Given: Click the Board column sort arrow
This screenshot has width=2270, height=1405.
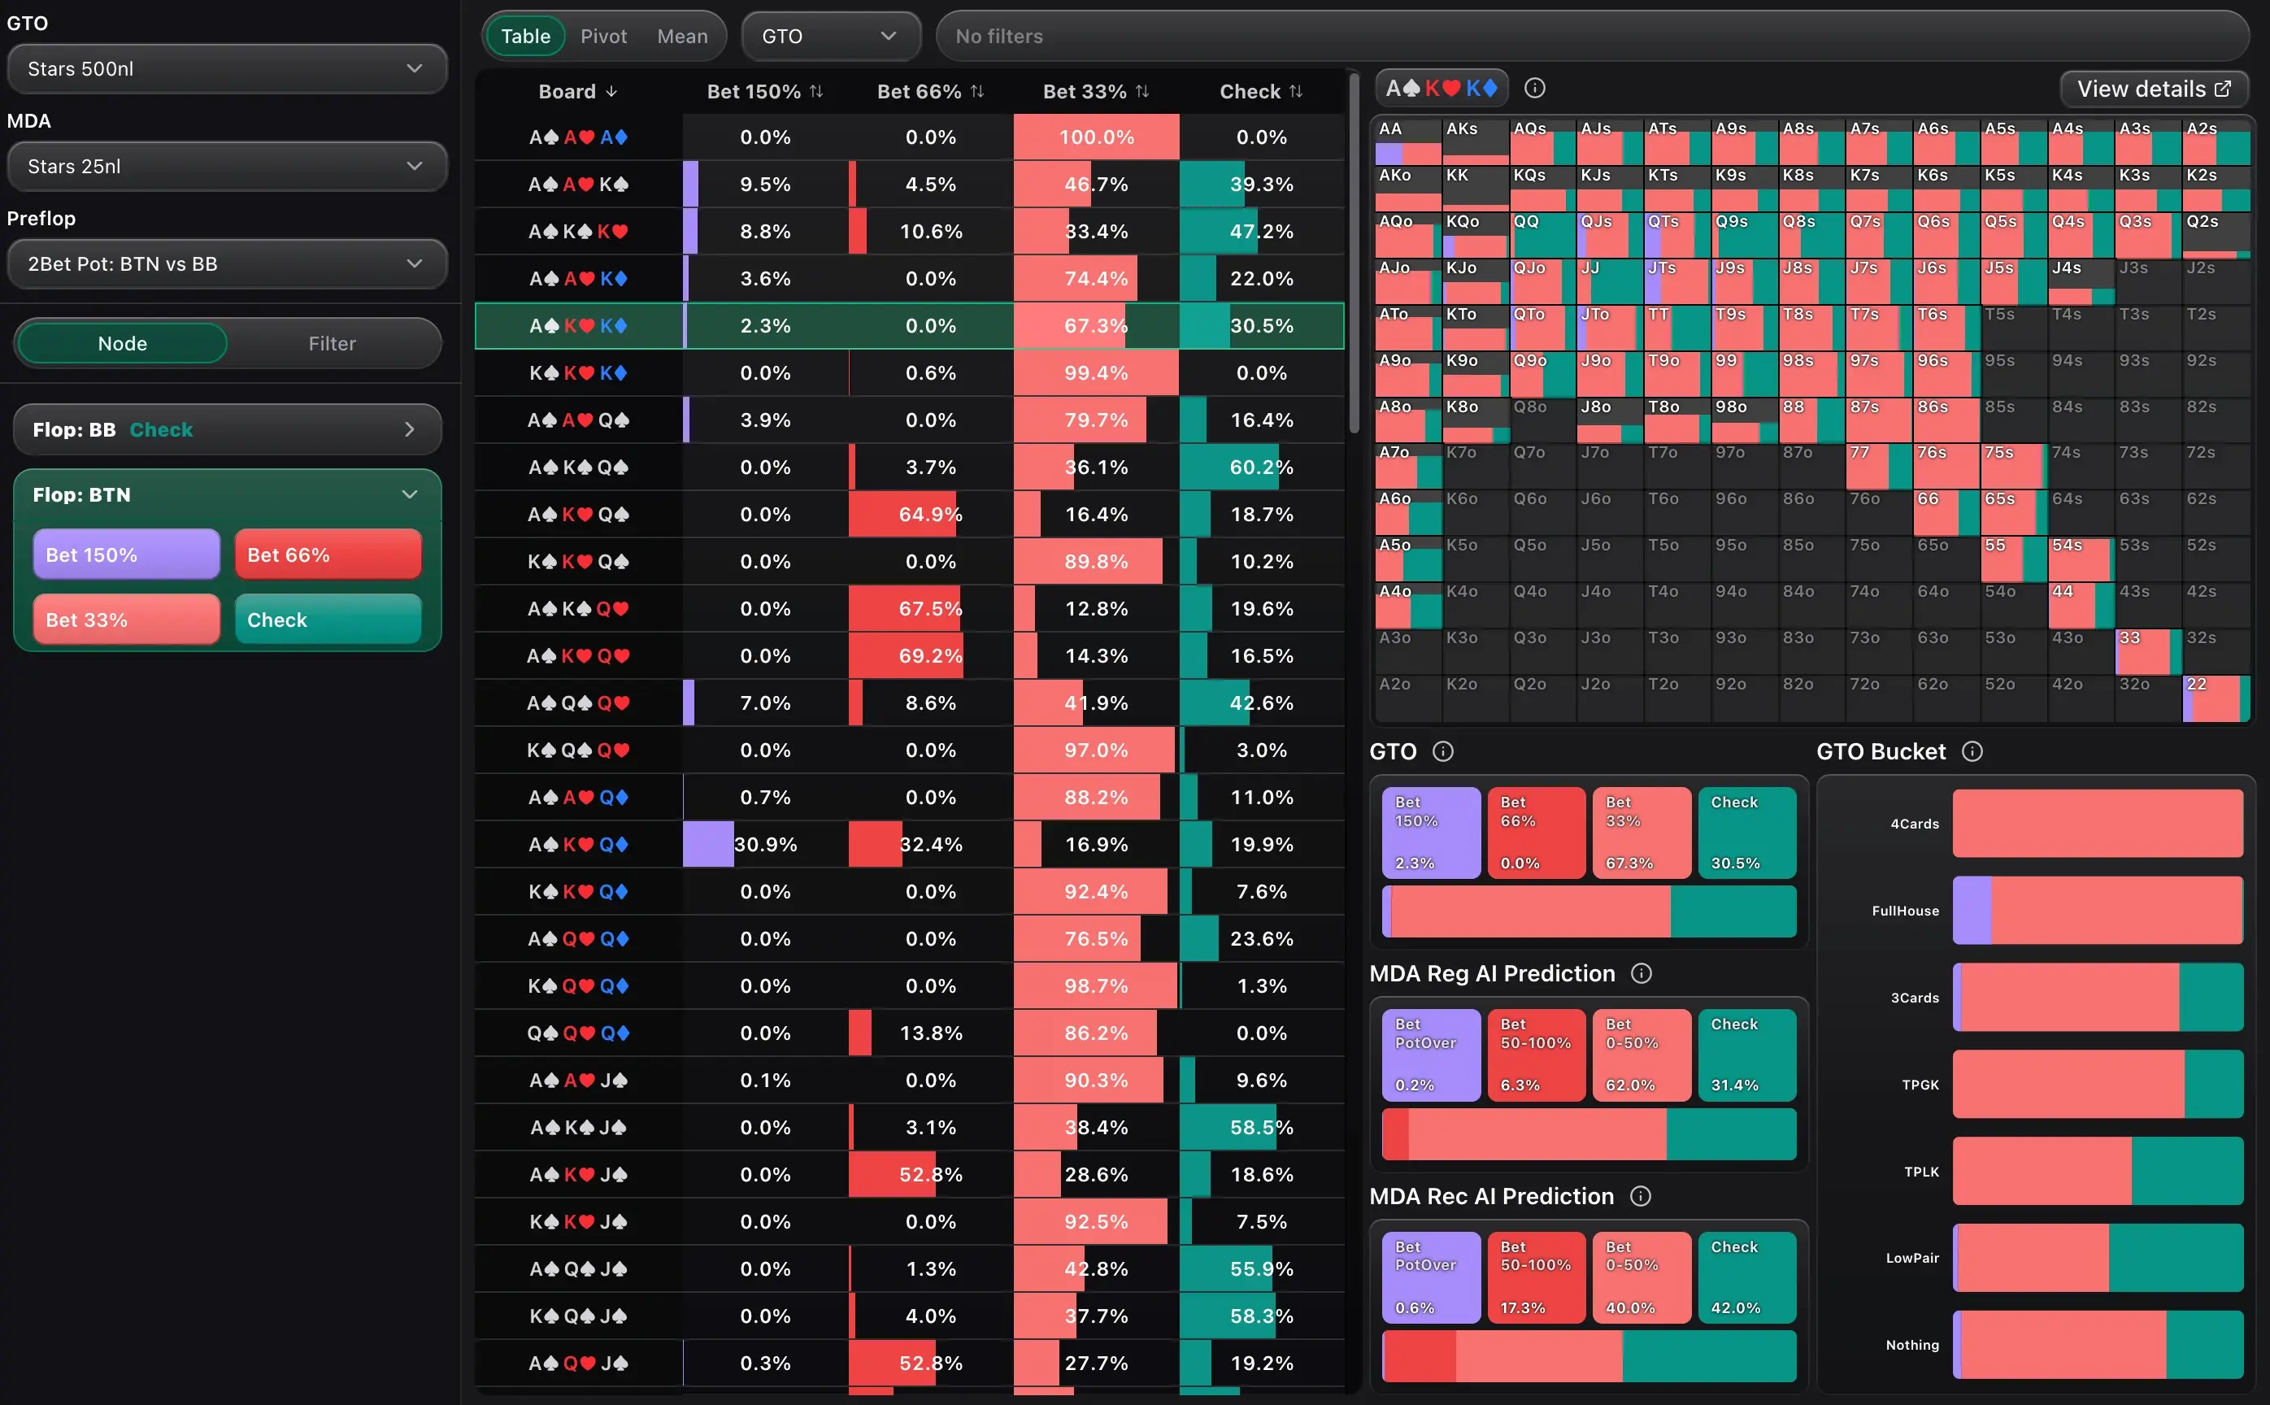Looking at the screenshot, I should coord(611,91).
